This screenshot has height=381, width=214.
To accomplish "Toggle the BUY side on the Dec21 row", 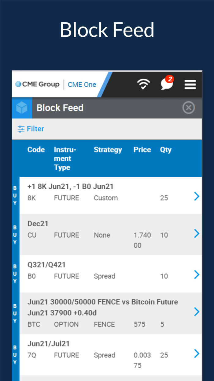I will point(15,235).
